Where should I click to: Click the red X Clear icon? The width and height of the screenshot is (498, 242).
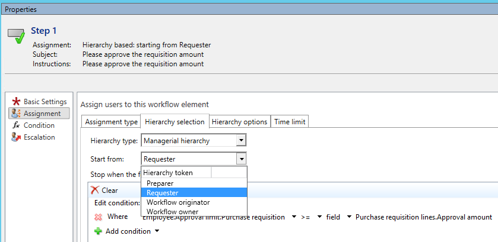[94, 191]
